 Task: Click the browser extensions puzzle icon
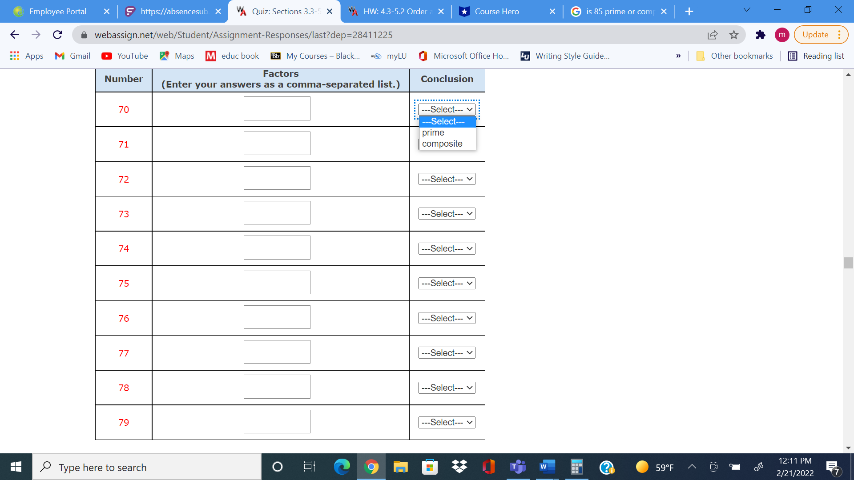(760, 35)
